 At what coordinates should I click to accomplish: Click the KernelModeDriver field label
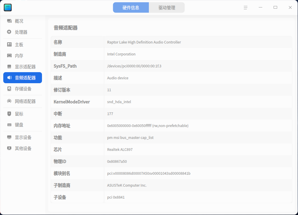point(72,102)
